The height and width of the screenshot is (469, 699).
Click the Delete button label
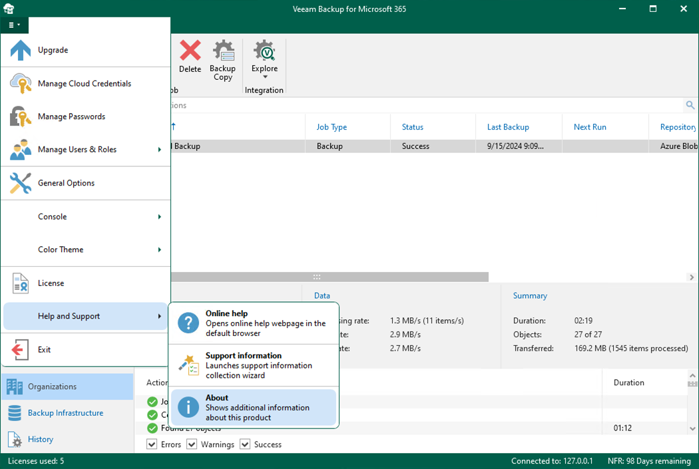(190, 69)
